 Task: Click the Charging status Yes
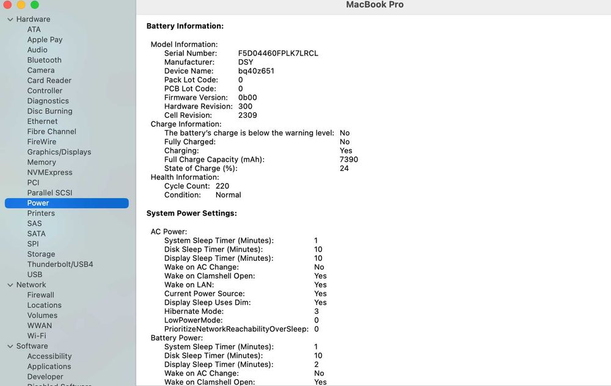346,150
